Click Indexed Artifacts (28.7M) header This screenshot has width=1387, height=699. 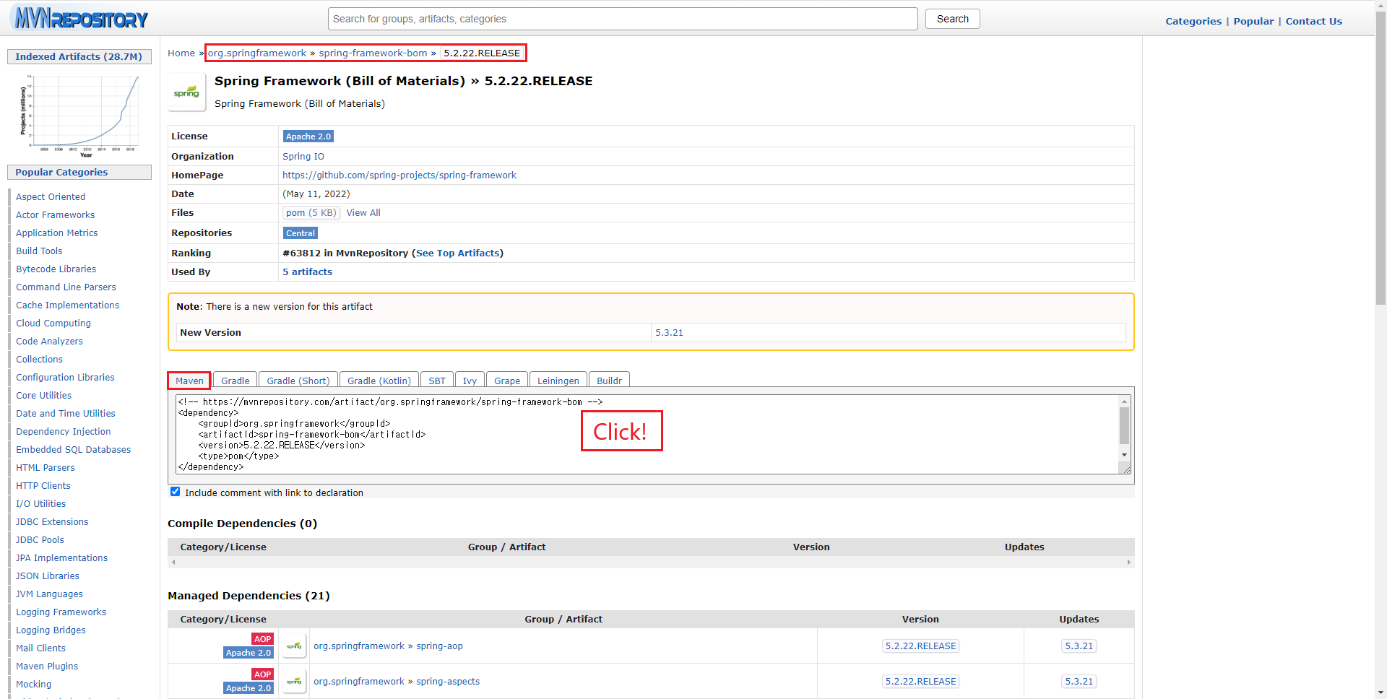coord(79,56)
